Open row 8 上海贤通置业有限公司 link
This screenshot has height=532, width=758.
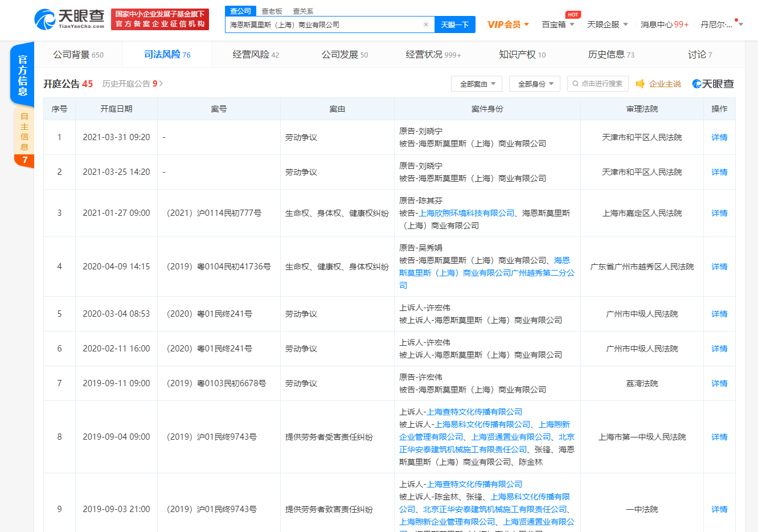pos(511,437)
